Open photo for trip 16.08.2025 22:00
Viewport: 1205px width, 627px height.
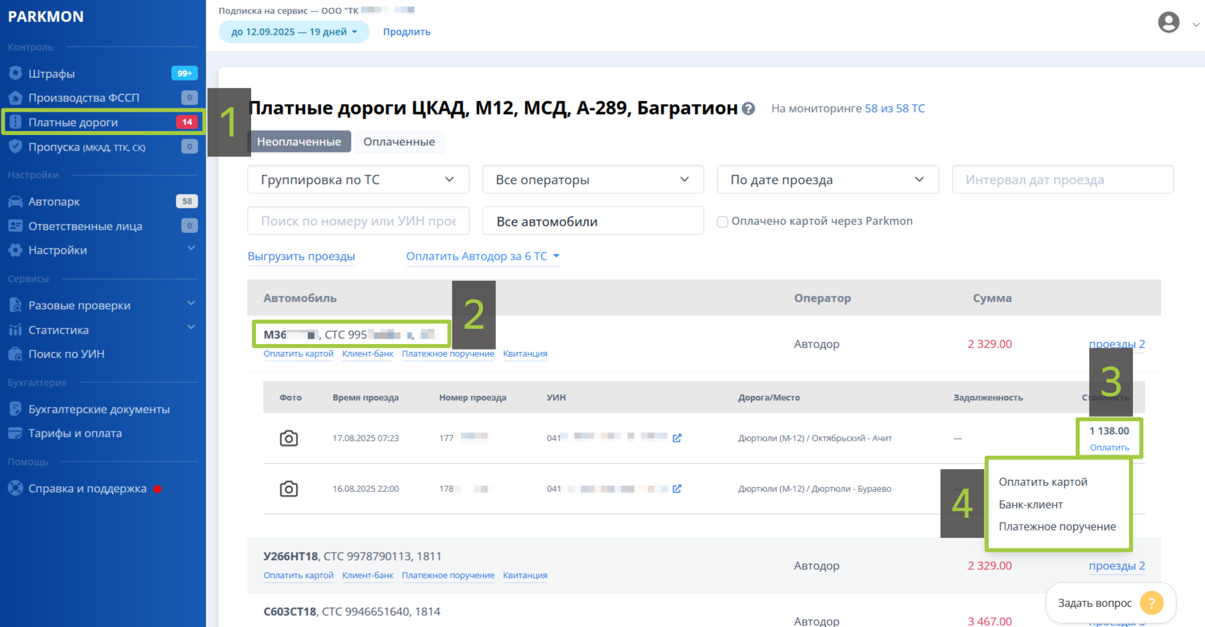click(288, 489)
